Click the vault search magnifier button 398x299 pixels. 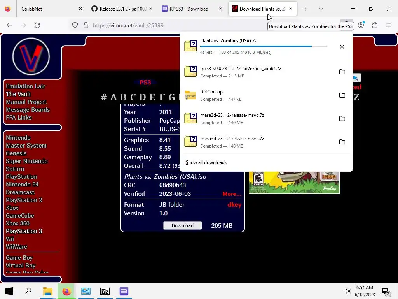click(357, 78)
